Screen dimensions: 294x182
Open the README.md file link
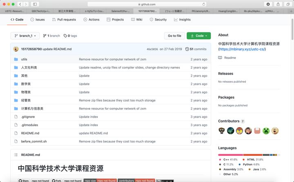30,133
